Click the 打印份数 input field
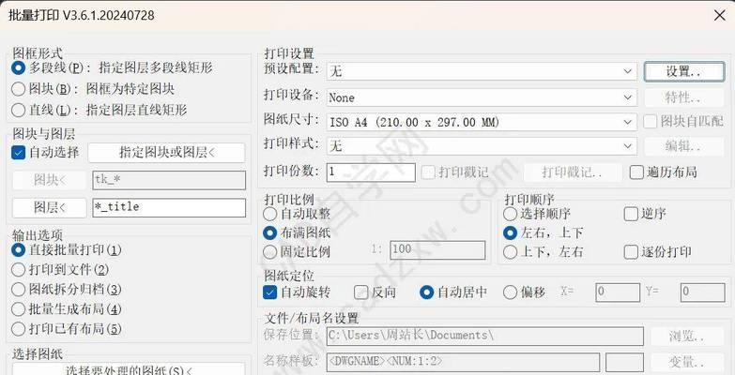Screen dimensions: 735x375 371,172
